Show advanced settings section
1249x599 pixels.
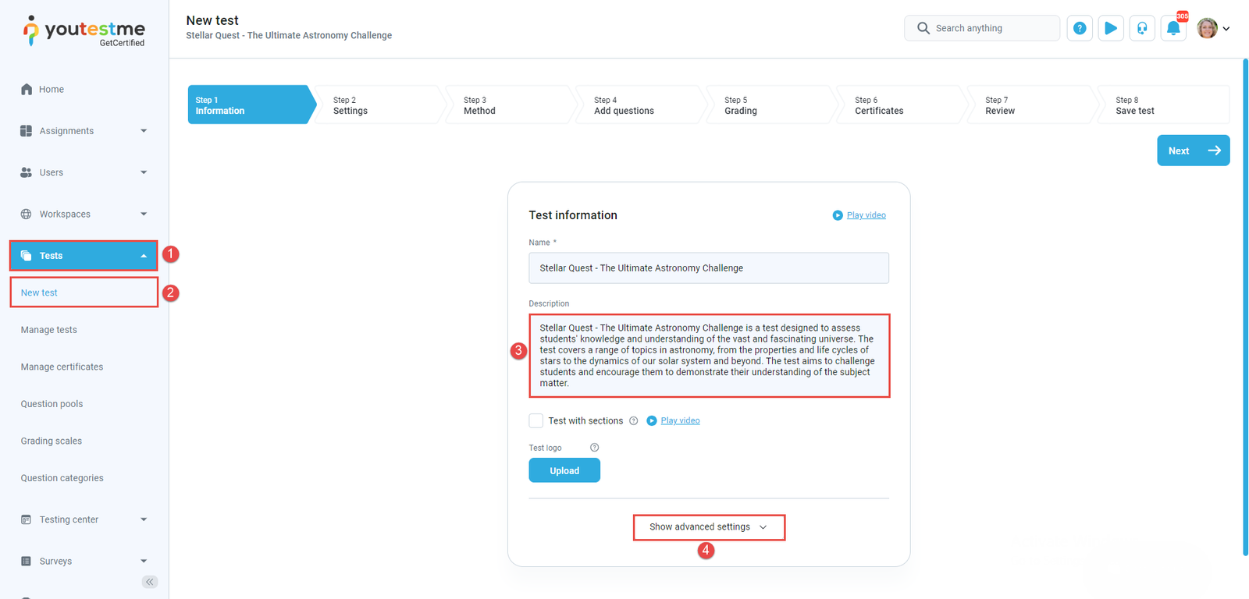pyautogui.click(x=708, y=527)
